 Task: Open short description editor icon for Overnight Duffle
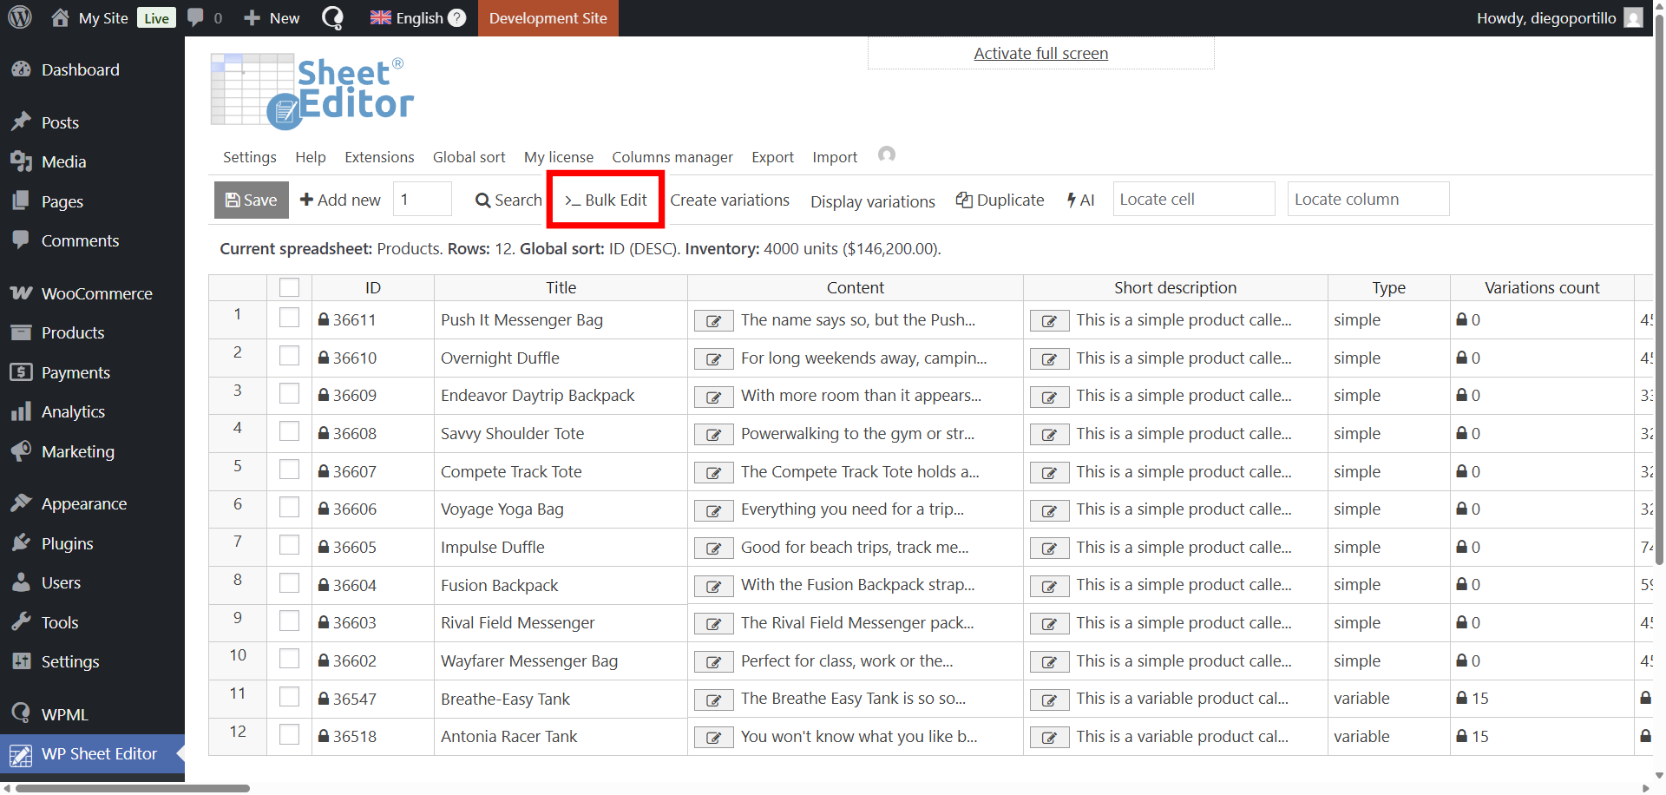click(x=1049, y=359)
